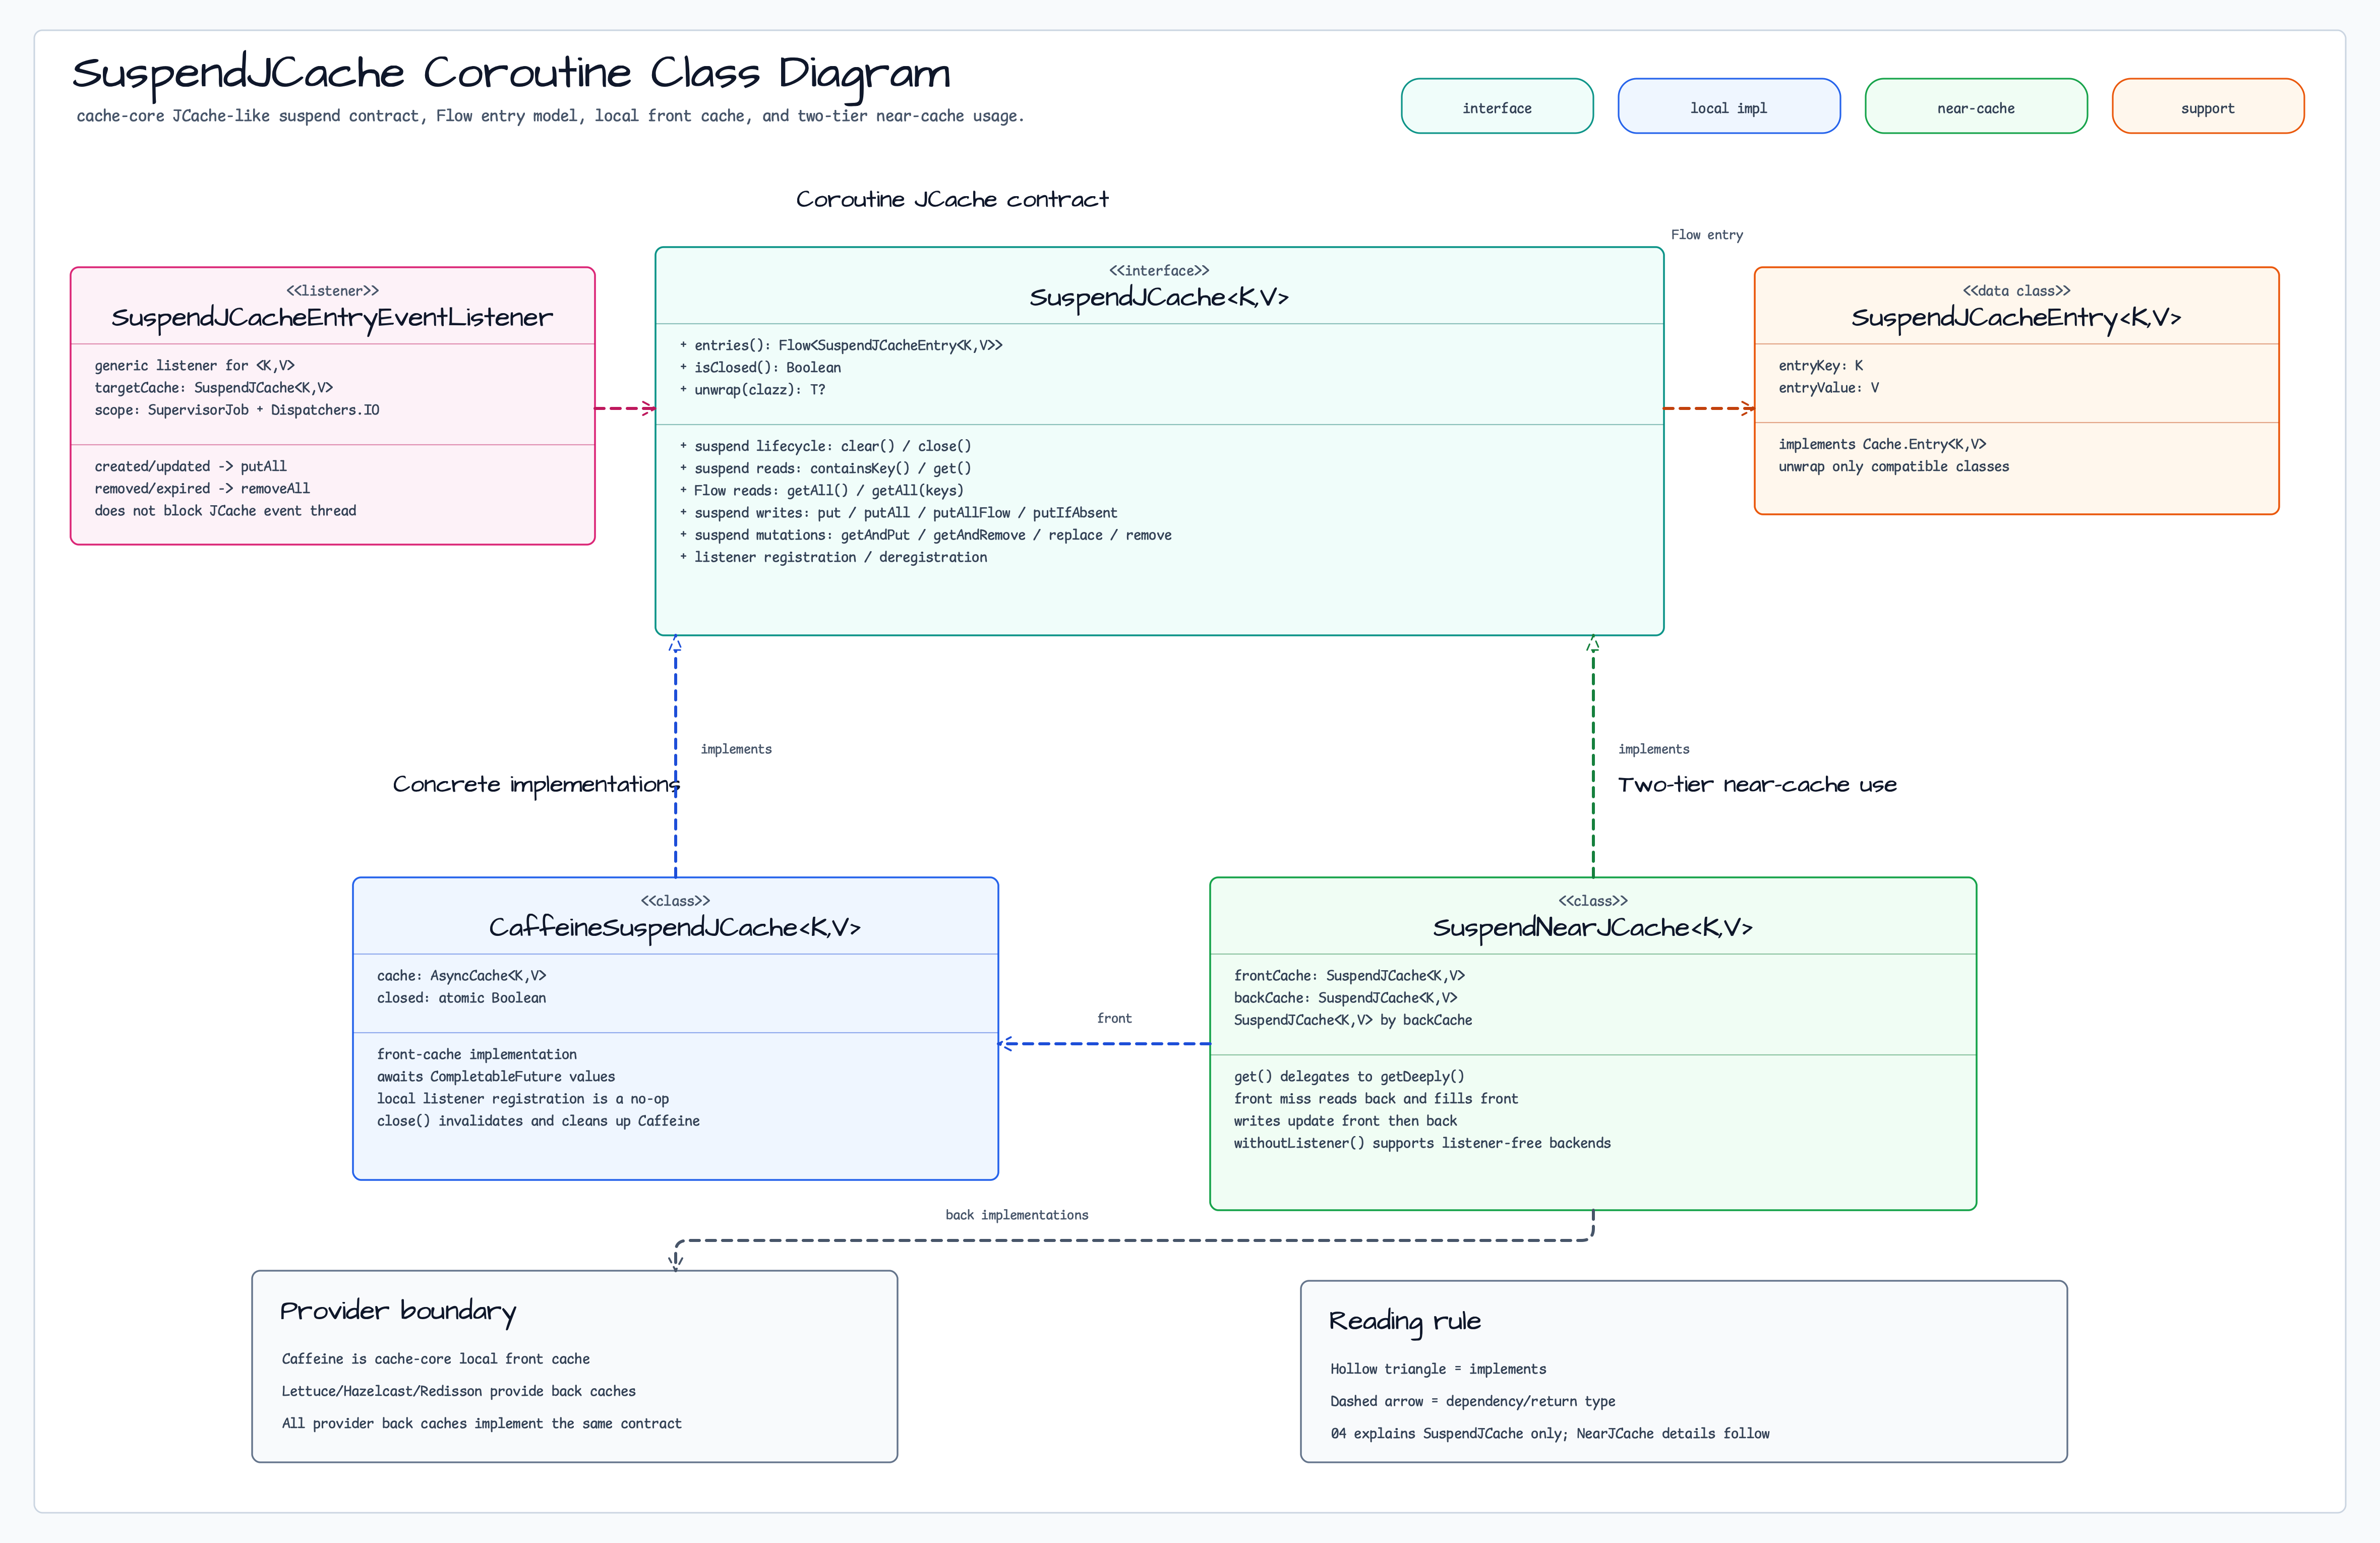2380x1543 pixels.
Task: Click 'unwrap only compatible classes' line
Action: click(x=1894, y=467)
